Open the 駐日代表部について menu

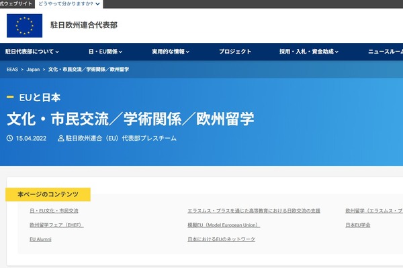click(x=32, y=52)
